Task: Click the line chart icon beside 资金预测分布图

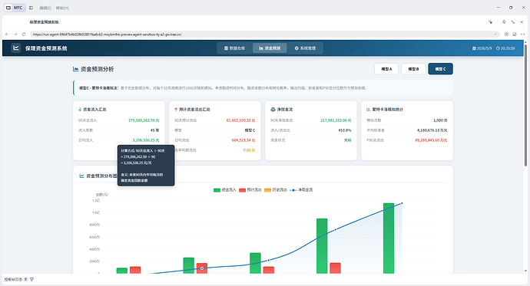Action: click(81, 176)
